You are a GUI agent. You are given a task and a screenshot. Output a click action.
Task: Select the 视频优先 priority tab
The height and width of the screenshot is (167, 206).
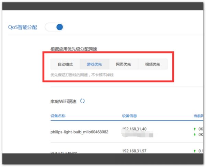point(152,64)
